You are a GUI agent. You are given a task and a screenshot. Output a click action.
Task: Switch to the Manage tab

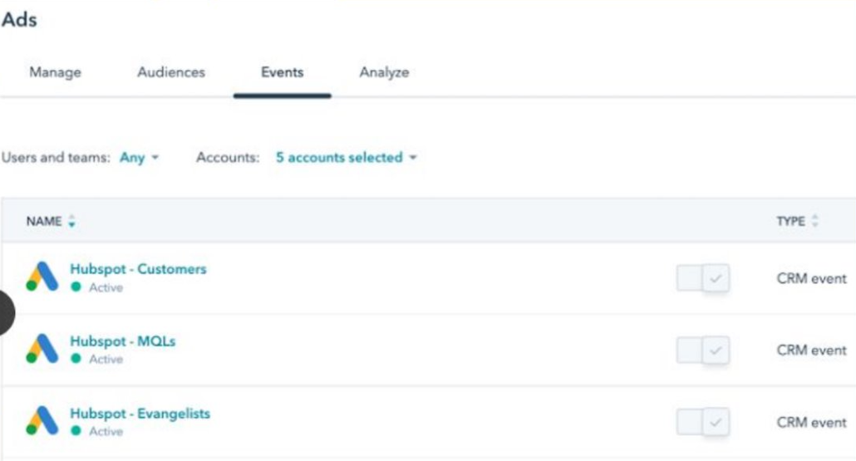(x=55, y=72)
